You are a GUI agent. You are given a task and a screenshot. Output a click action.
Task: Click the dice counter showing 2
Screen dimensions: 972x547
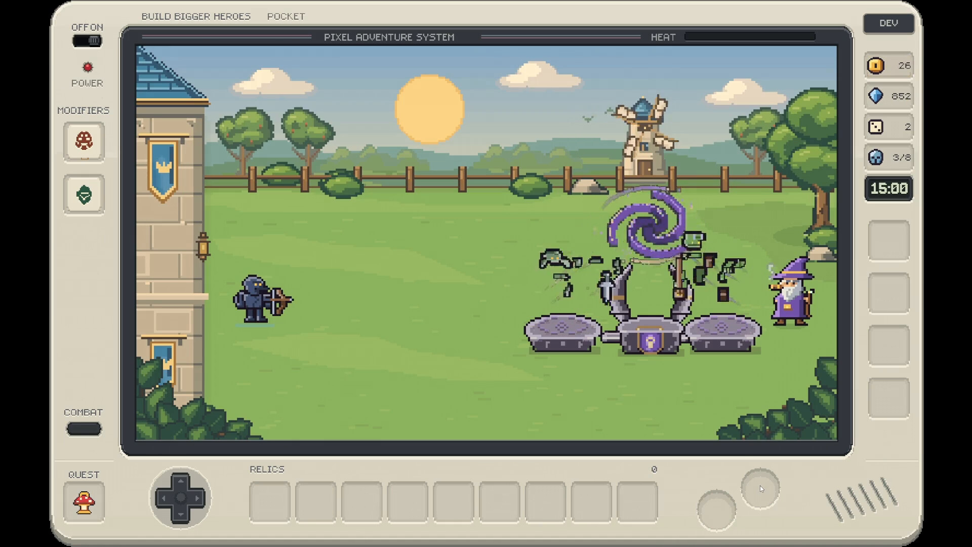(889, 127)
